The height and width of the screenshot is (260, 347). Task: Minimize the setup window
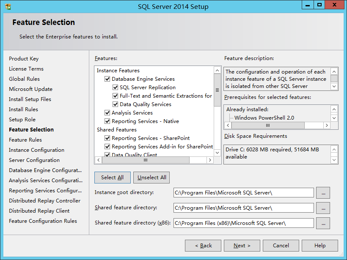coord(308,5)
